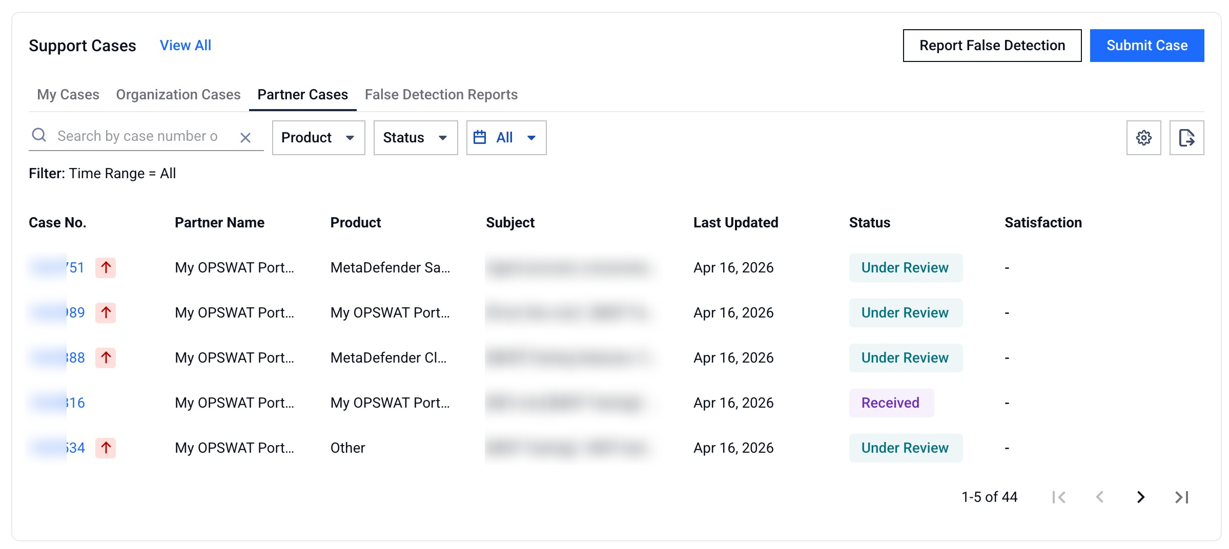Viewport: 1229px width, 549px height.
Task: Open the case number ending in 16
Action: (x=75, y=403)
